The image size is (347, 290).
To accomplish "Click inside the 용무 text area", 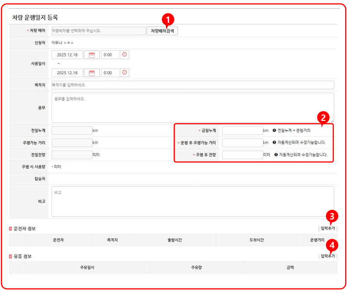I will pyautogui.click(x=192, y=107).
